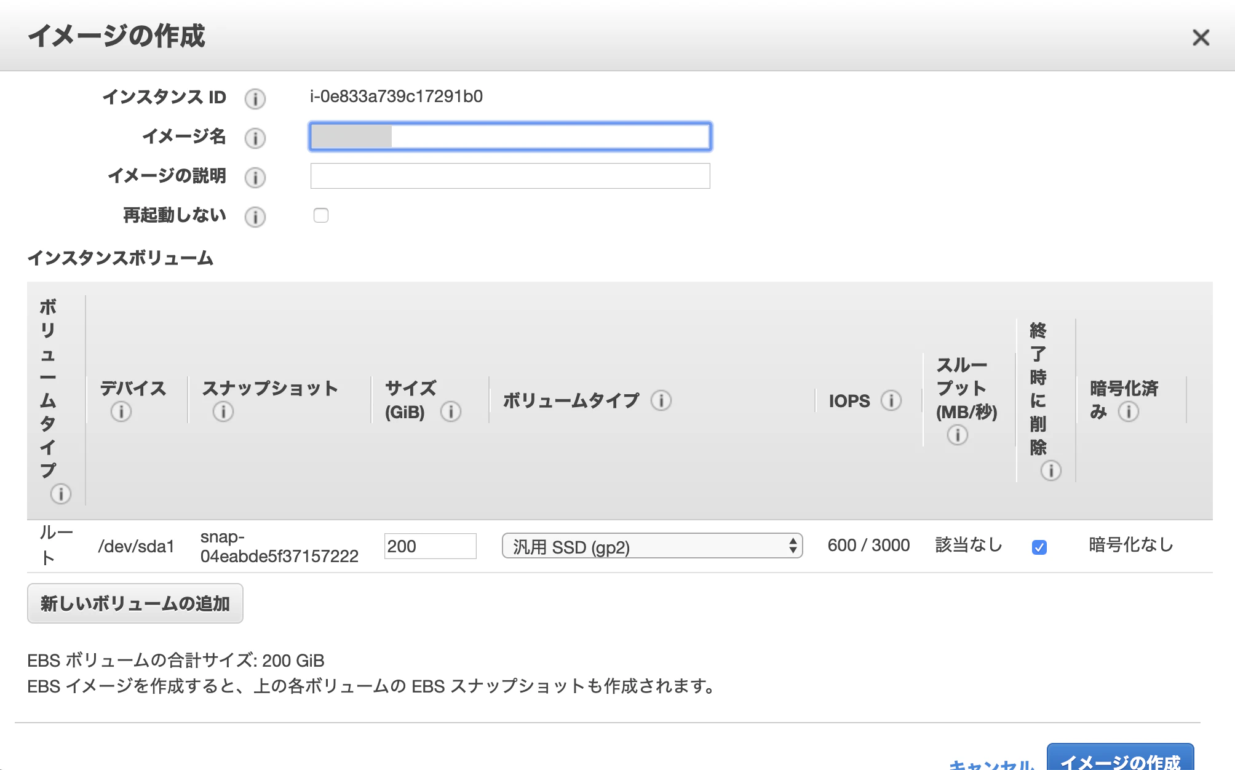Screen dimensions: 1235x770
Task: Click the 暗号化なし cell
Action: coord(1130,545)
